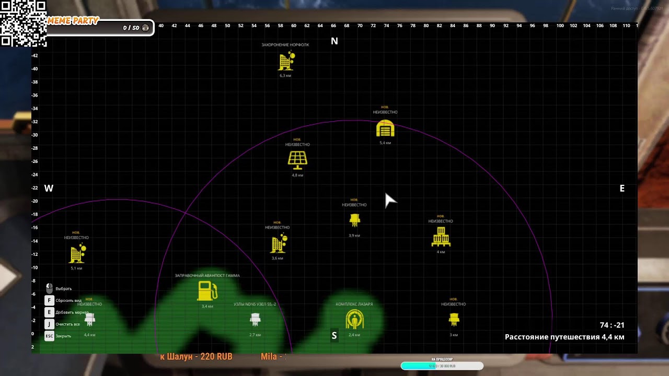Click the F key hint icon
Image resolution: width=669 pixels, height=376 pixels.
49,300
